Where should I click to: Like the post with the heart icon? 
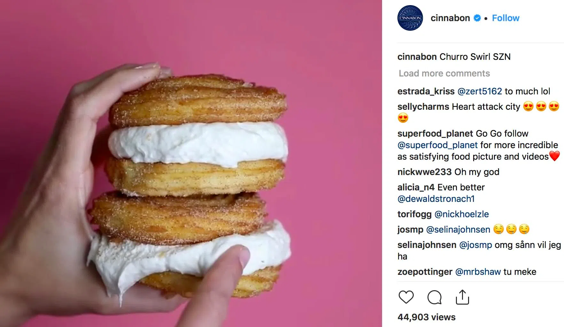coord(406,297)
